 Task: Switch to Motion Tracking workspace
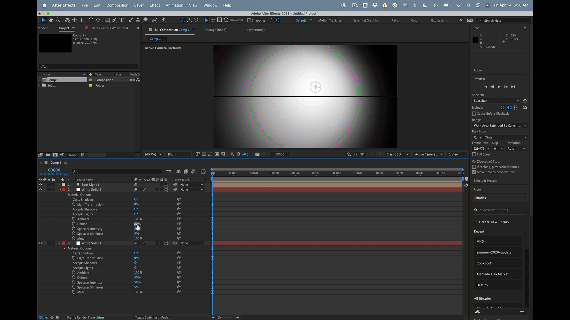[x=330, y=20]
